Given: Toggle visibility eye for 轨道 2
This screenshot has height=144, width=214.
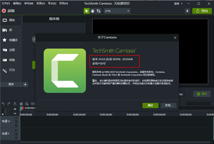Looking at the screenshot, I should click(x=16, y=118).
